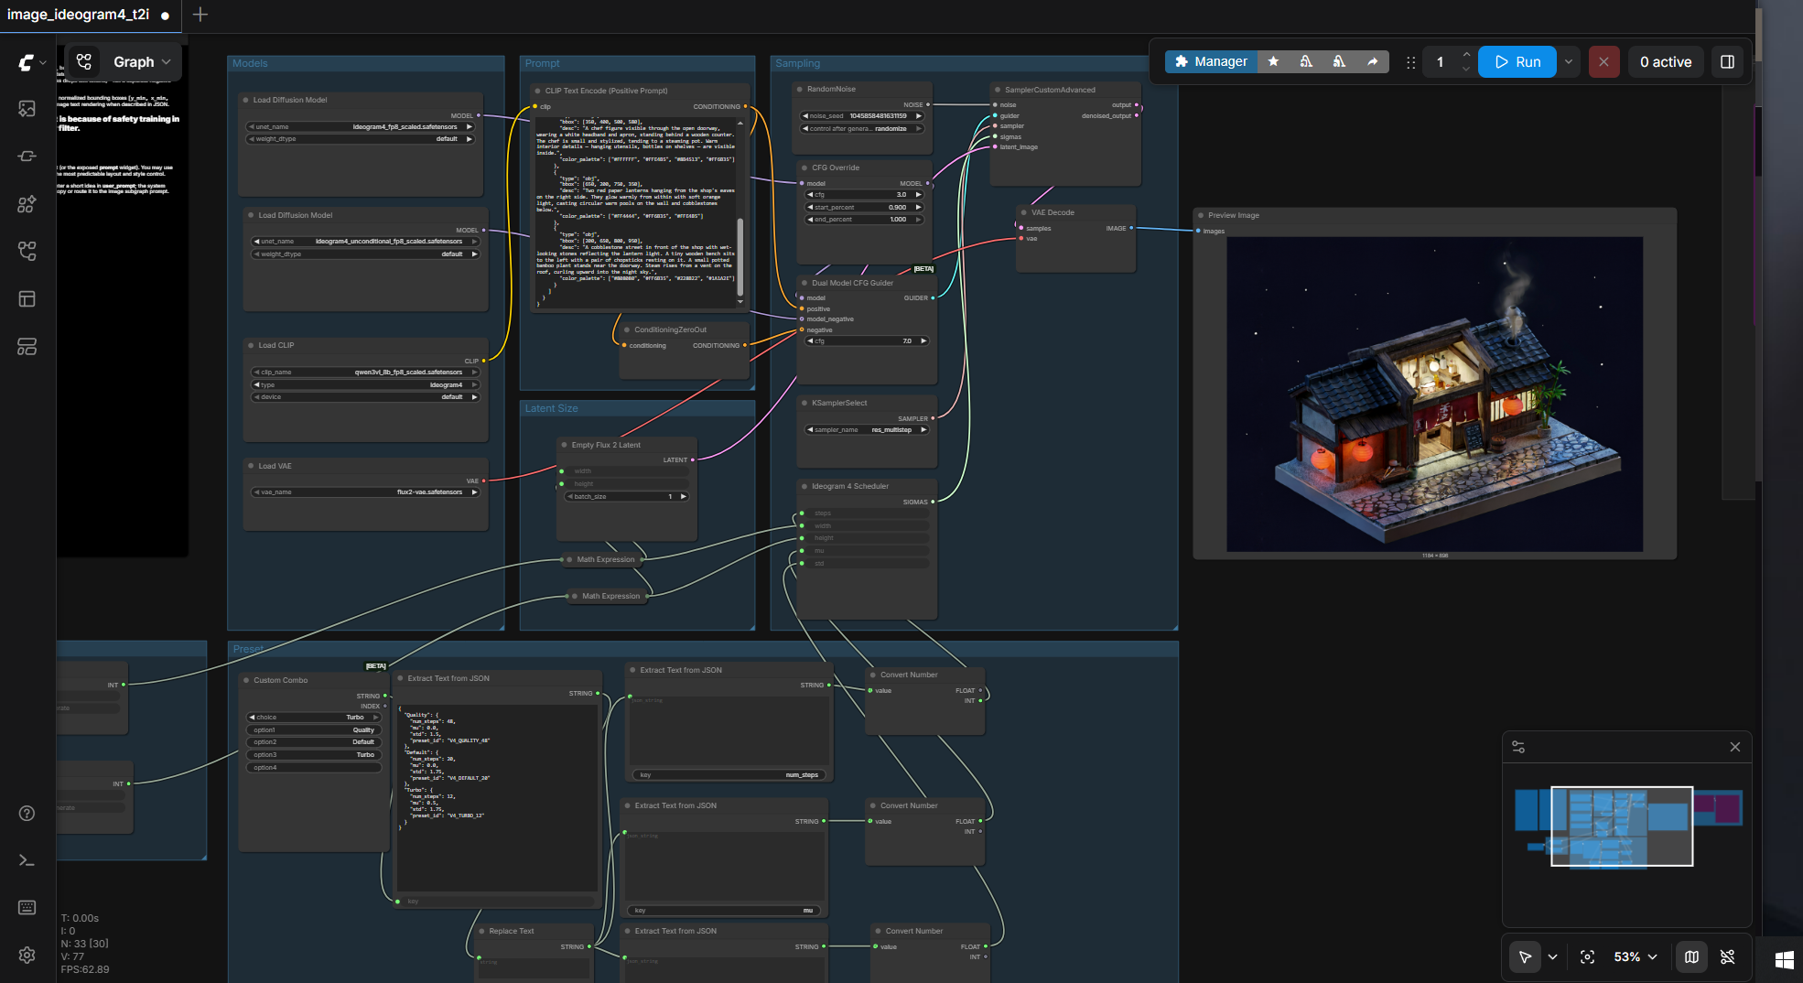Open keyboard shortcuts panel
Image resolution: width=1803 pixels, height=983 pixels.
click(27, 907)
